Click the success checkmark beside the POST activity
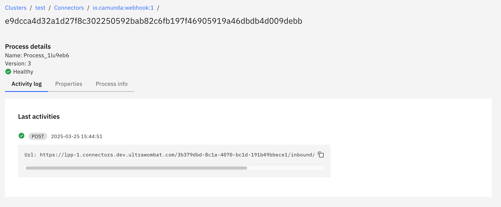Viewport: 501px width, 207px height. click(x=21, y=136)
